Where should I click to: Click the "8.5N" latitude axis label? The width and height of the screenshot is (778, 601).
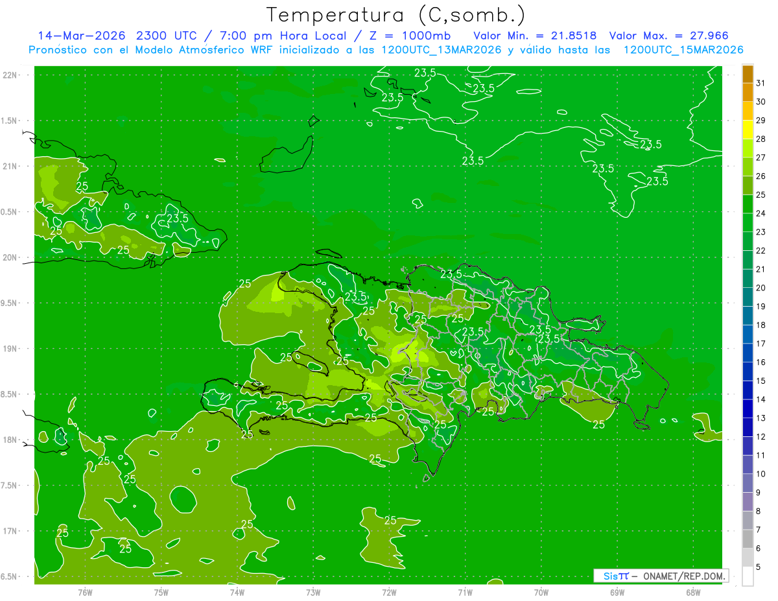pyautogui.click(x=10, y=394)
